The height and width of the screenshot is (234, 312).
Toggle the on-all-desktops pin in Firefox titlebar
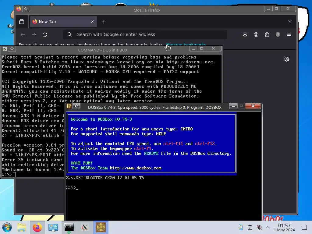[26, 9]
